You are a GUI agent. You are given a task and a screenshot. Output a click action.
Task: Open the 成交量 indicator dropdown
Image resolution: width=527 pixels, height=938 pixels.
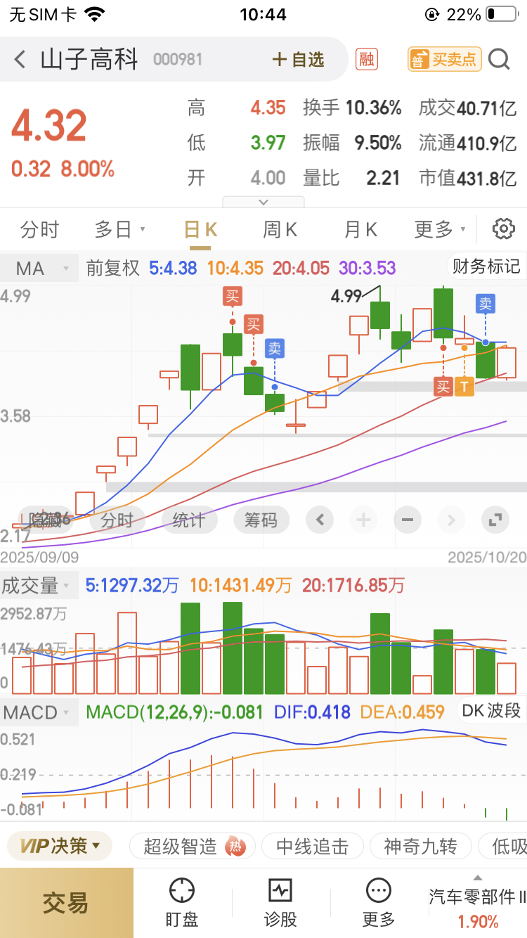point(39,585)
